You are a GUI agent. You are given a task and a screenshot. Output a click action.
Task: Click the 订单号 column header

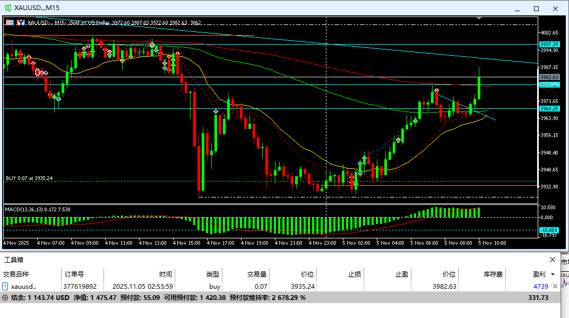click(x=74, y=274)
